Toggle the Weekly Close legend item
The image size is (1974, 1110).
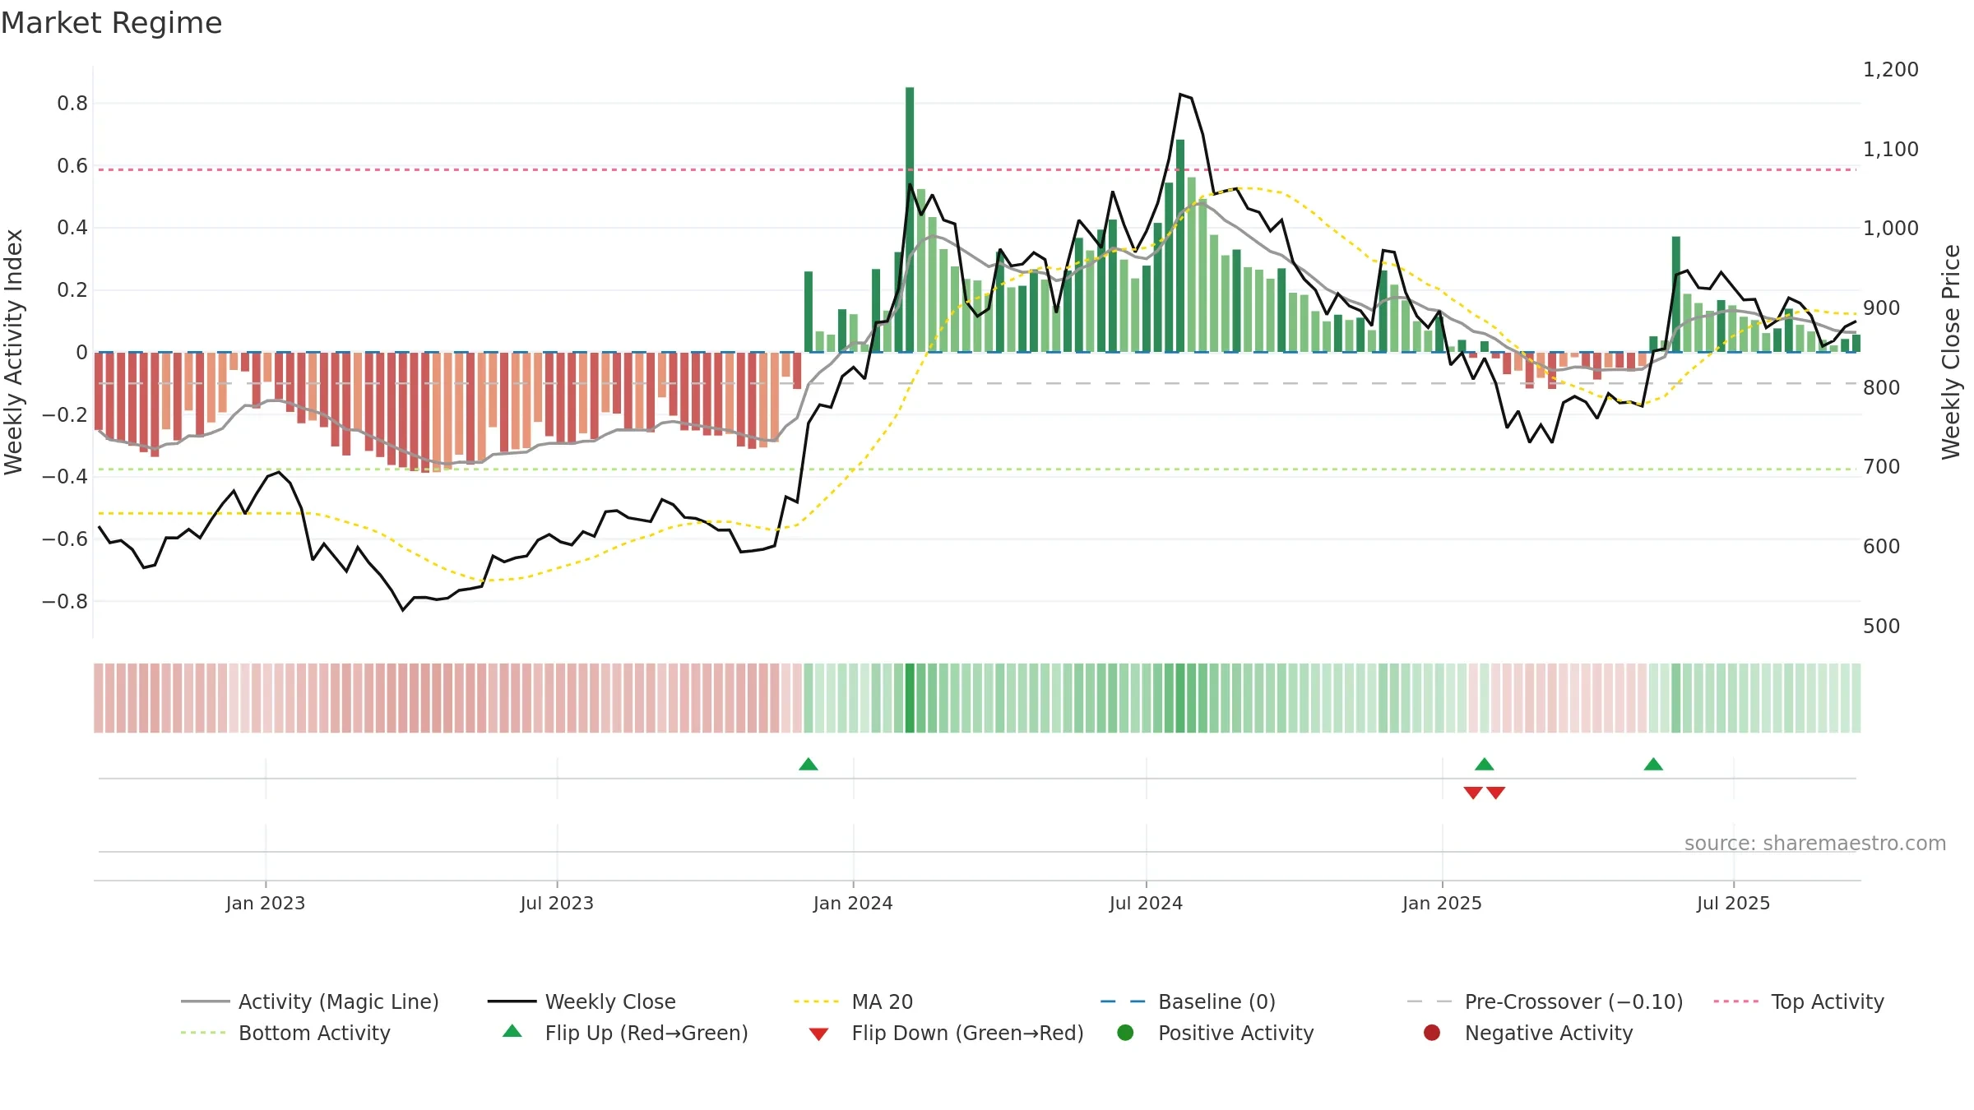click(x=582, y=1001)
